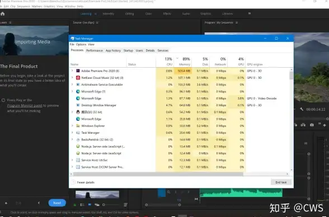
Task: Click the Desktop Window Manager process icon
Action: pos(78,105)
